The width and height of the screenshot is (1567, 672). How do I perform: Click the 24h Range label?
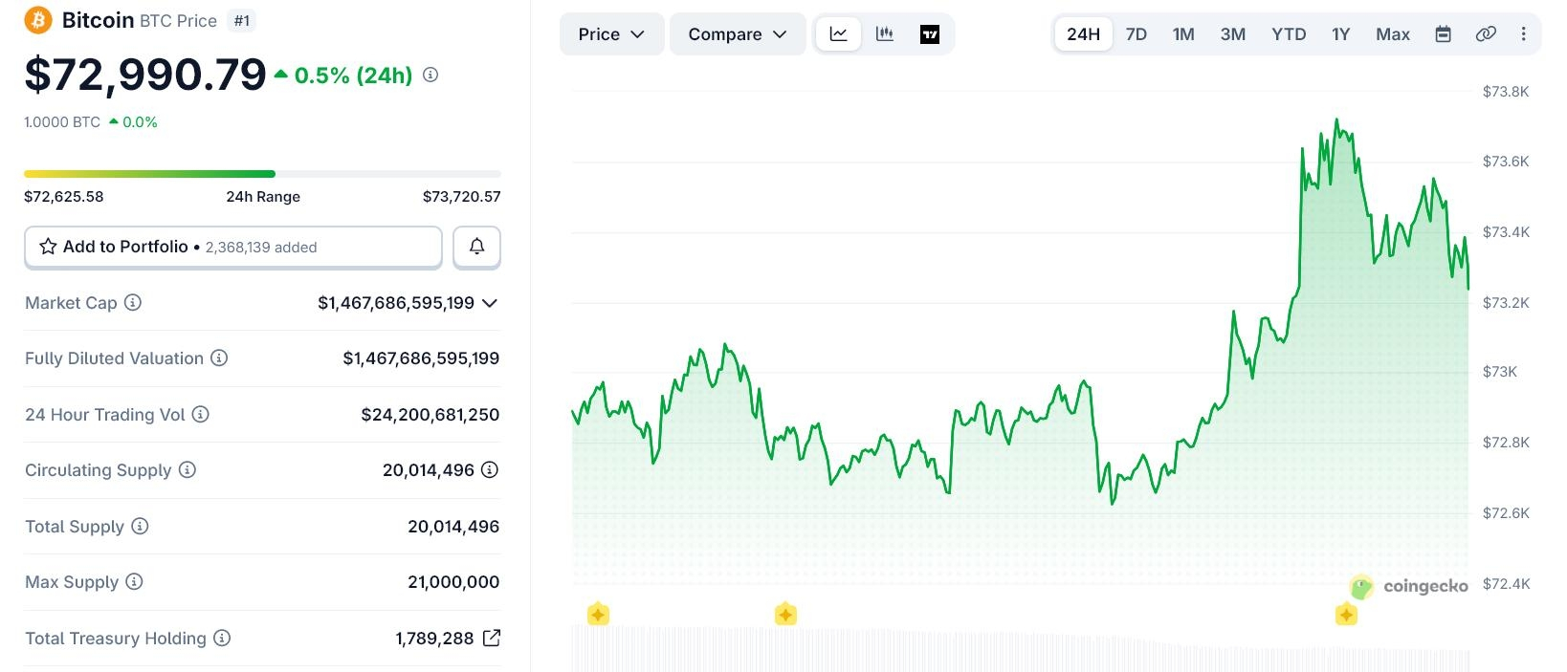click(x=263, y=196)
